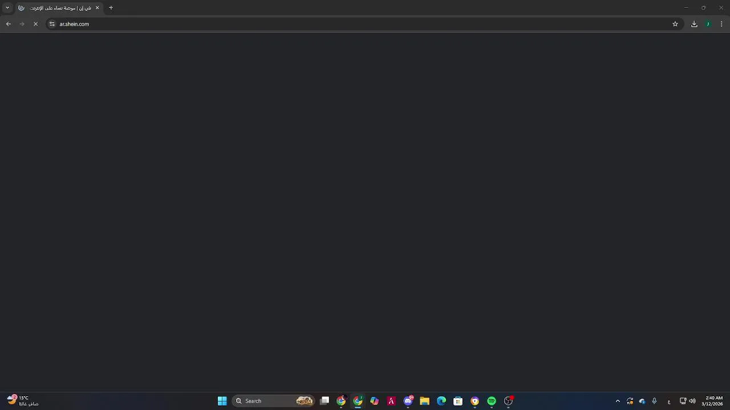Screen dimensions: 730x410
Task: Open File Explorer from the taskbar
Action: pyautogui.click(x=424, y=401)
